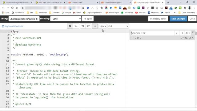This screenshot has height=111, width=197.
Task: Navigate forward in the browser
Action: coord(8,8)
